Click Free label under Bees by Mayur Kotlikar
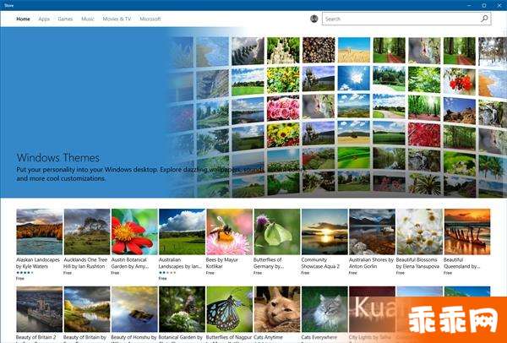The height and width of the screenshot is (343, 507). [x=210, y=273]
